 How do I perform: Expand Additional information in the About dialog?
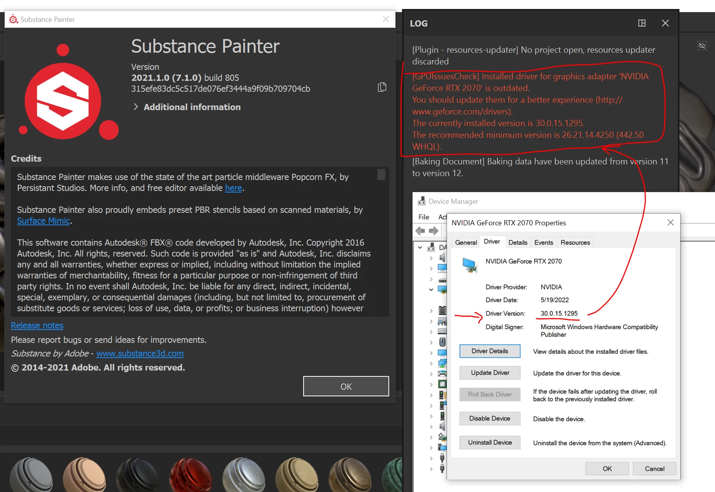(x=187, y=107)
